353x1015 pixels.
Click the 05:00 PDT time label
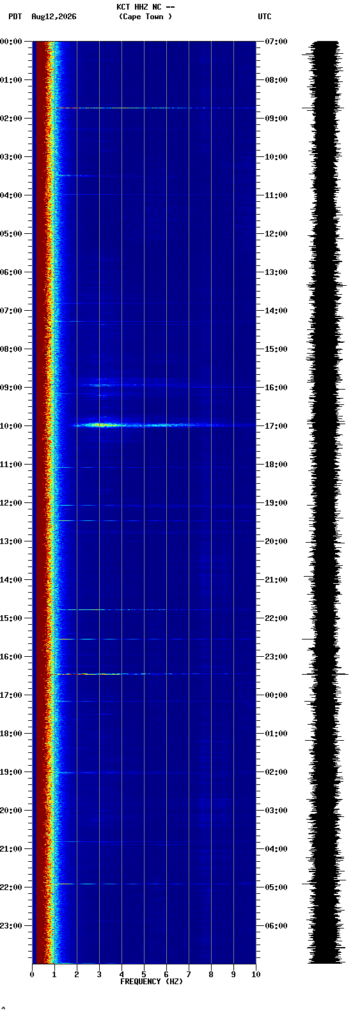11,234
